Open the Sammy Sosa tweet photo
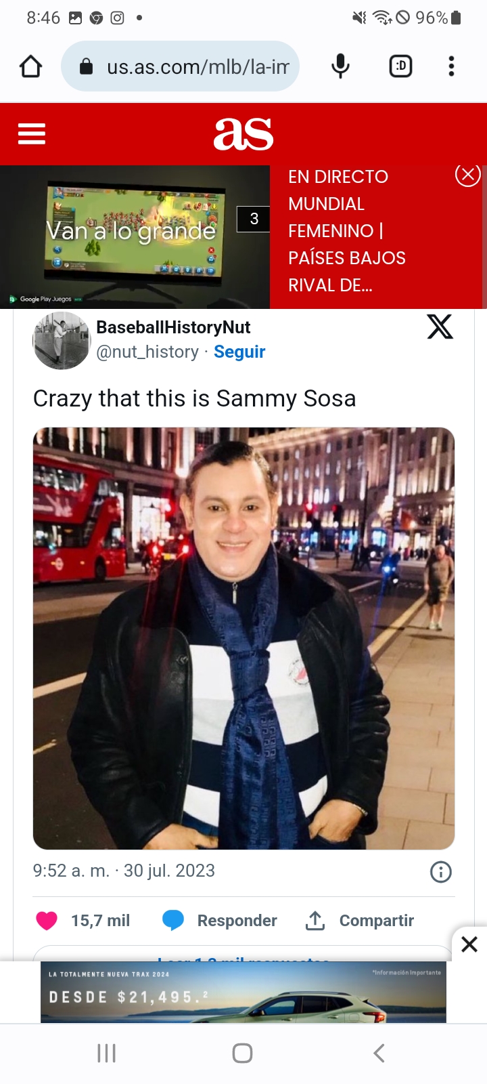 [x=243, y=638]
